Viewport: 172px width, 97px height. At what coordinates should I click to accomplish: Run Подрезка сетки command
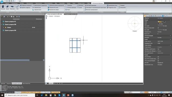pos(112,8)
